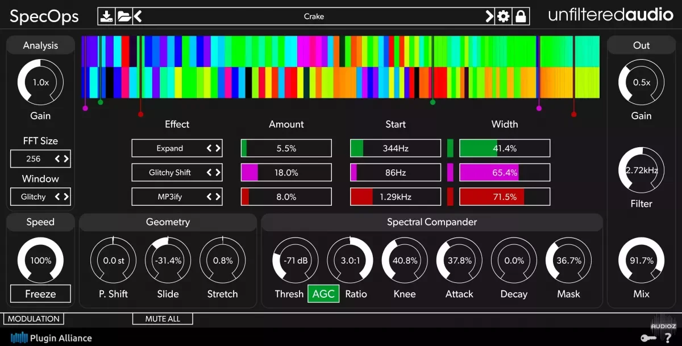The width and height of the screenshot is (682, 346).
Task: Click the Out Gain 0.5x knob
Action: 641,82
